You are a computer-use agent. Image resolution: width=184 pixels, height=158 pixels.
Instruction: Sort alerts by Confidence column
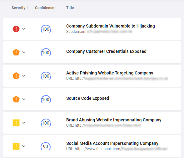46,8
